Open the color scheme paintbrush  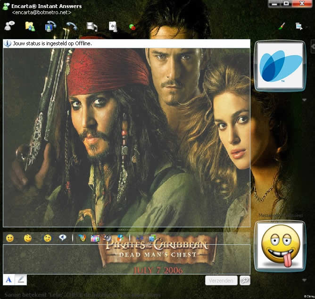coord(282,26)
